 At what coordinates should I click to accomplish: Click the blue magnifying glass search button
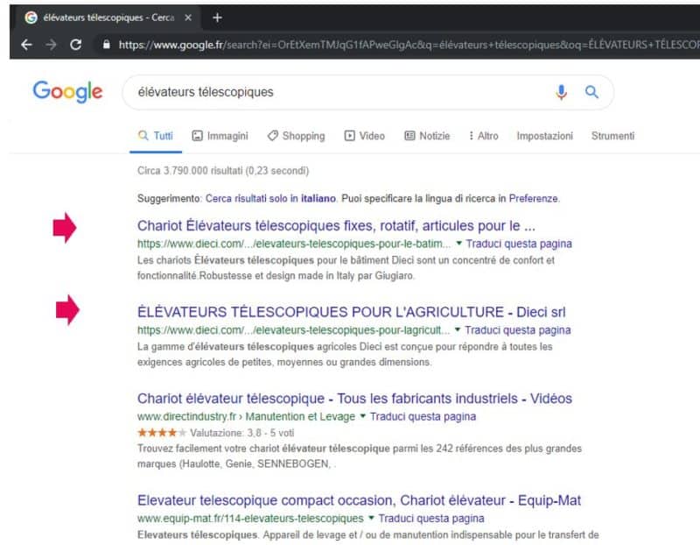(592, 91)
